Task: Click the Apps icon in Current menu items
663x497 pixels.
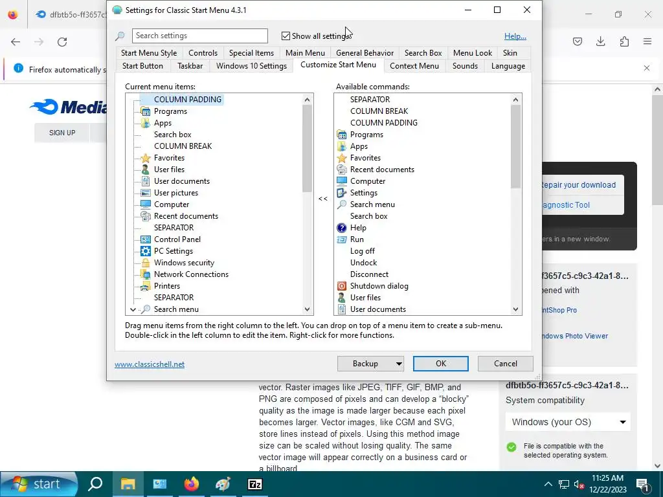Action: point(146,123)
